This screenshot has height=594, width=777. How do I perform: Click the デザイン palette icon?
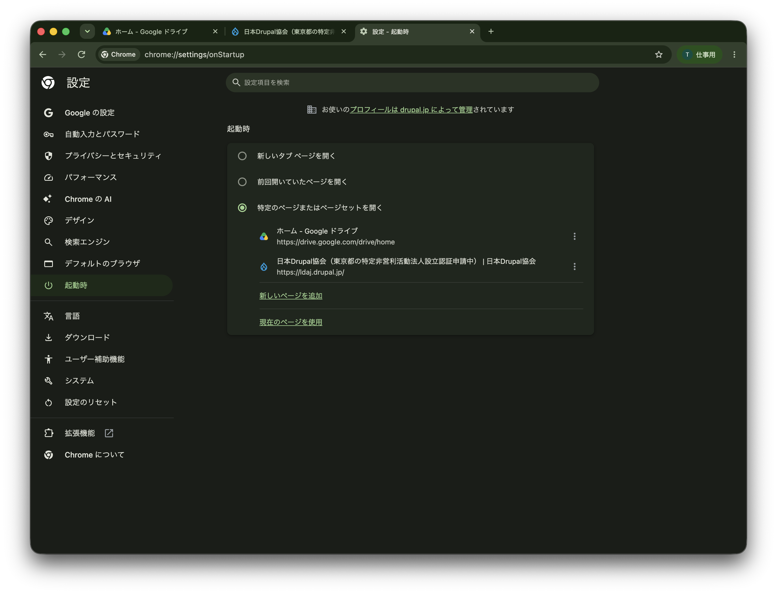[49, 221]
